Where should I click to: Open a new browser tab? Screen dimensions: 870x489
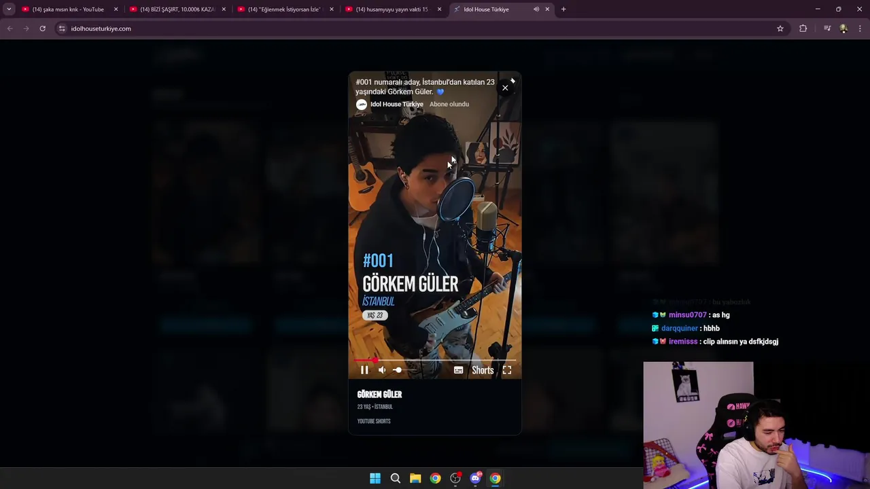coord(563,10)
